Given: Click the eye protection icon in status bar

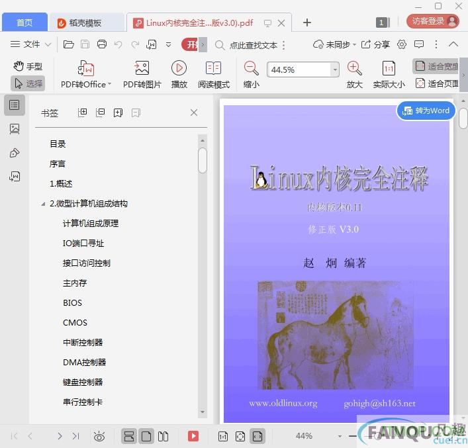Looking at the screenshot, I should coord(99,436).
